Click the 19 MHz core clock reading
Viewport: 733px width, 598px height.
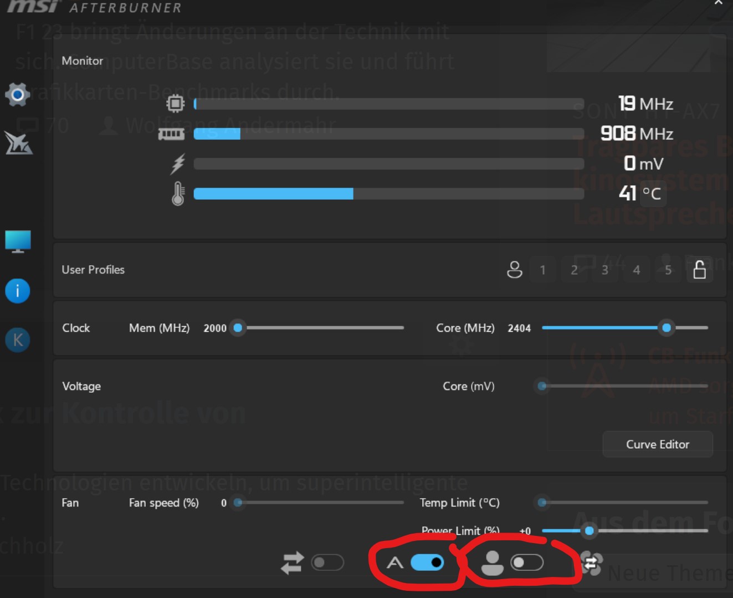pos(645,104)
